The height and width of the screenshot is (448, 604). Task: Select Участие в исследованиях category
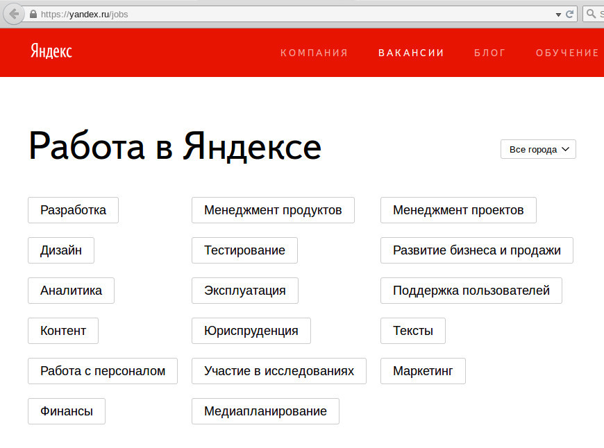pyautogui.click(x=279, y=371)
